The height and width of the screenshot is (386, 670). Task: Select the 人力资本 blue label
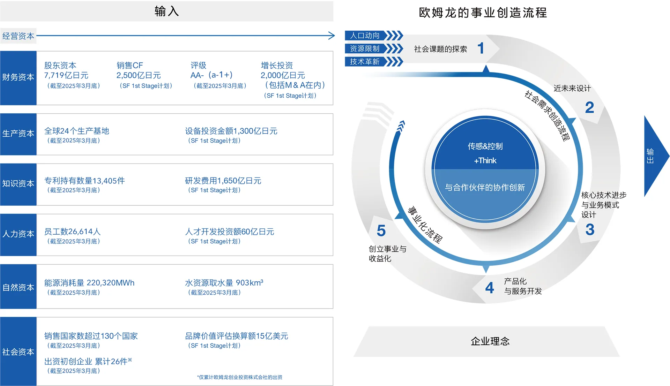pos(18,234)
